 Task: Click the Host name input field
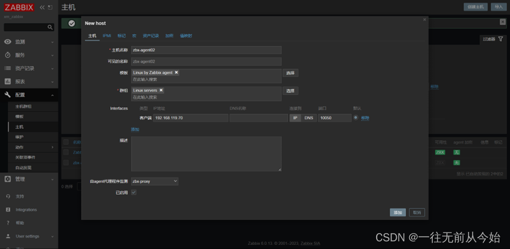coord(206,50)
